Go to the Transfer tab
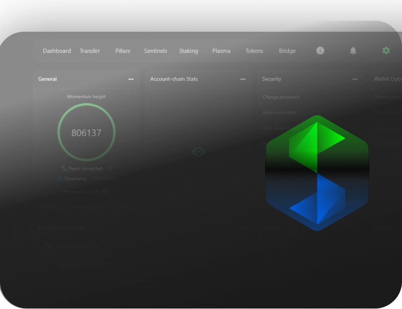Viewport: 402px width, 309px height. pos(90,51)
